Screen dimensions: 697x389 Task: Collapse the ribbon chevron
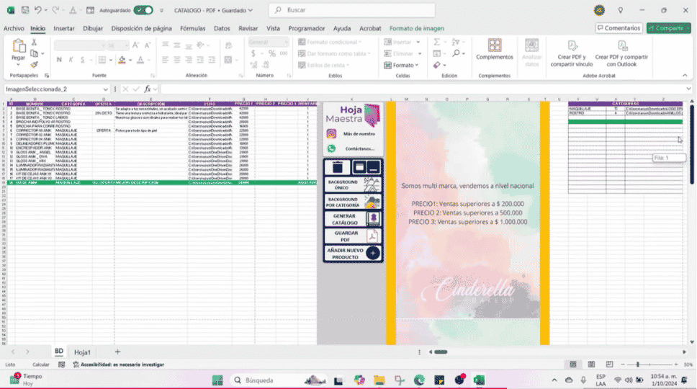click(685, 76)
